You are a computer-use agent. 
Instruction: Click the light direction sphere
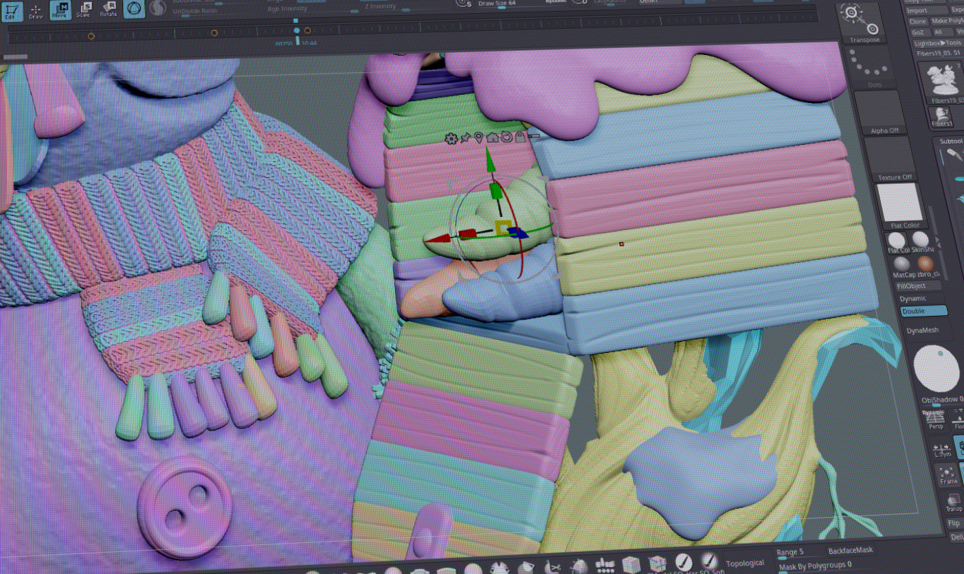point(937,368)
